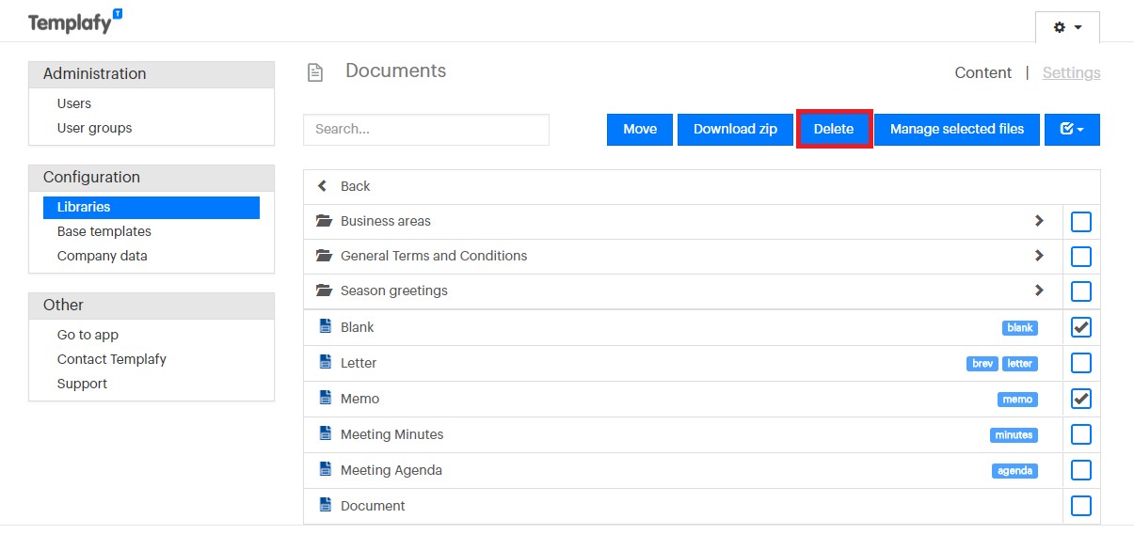Screen dimensions: 1134x550
Task: Click Manage selected files button
Action: pos(957,130)
